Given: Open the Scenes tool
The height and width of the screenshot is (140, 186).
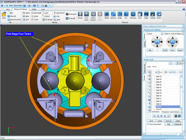Looking at the screenshot, I should (x=80, y=15).
